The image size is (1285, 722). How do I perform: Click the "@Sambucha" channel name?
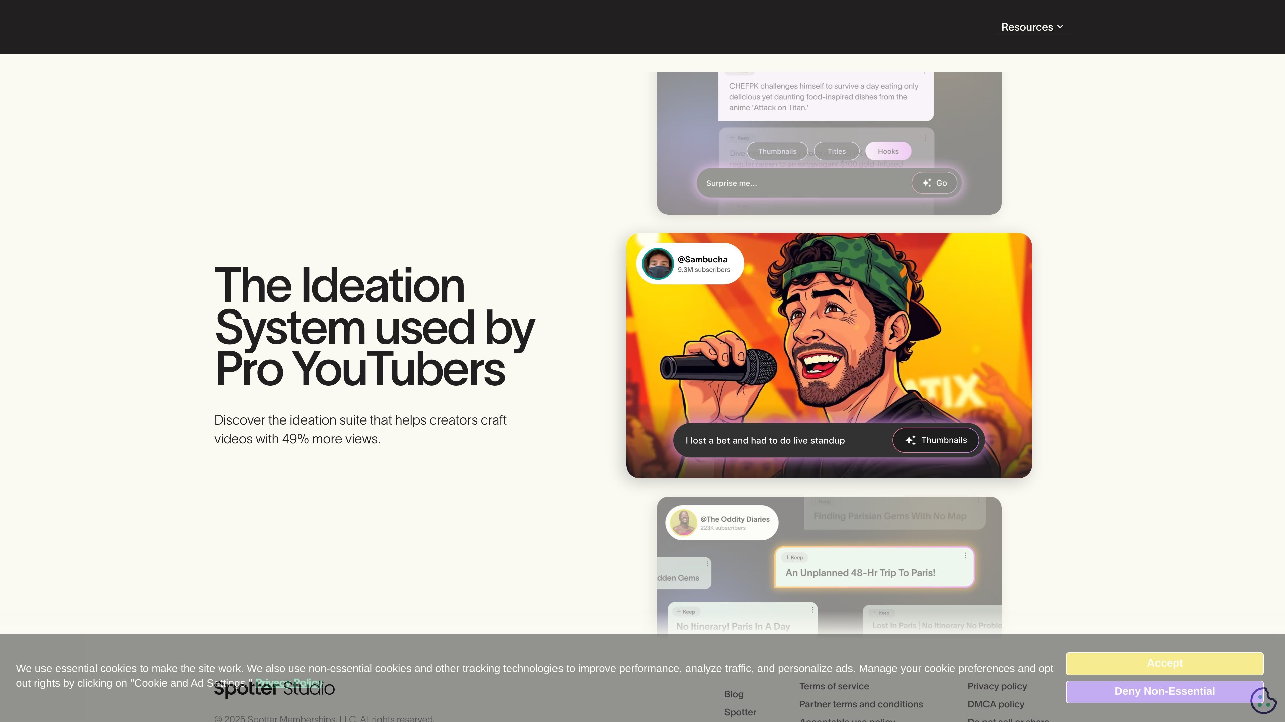pyautogui.click(x=702, y=259)
